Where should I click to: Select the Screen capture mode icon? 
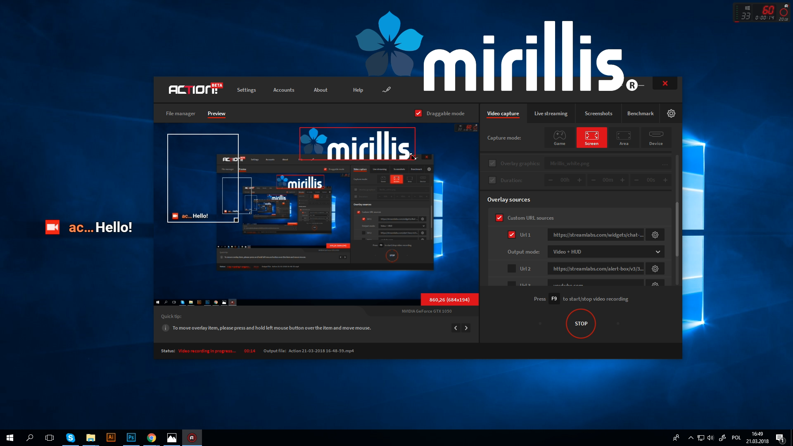click(591, 137)
